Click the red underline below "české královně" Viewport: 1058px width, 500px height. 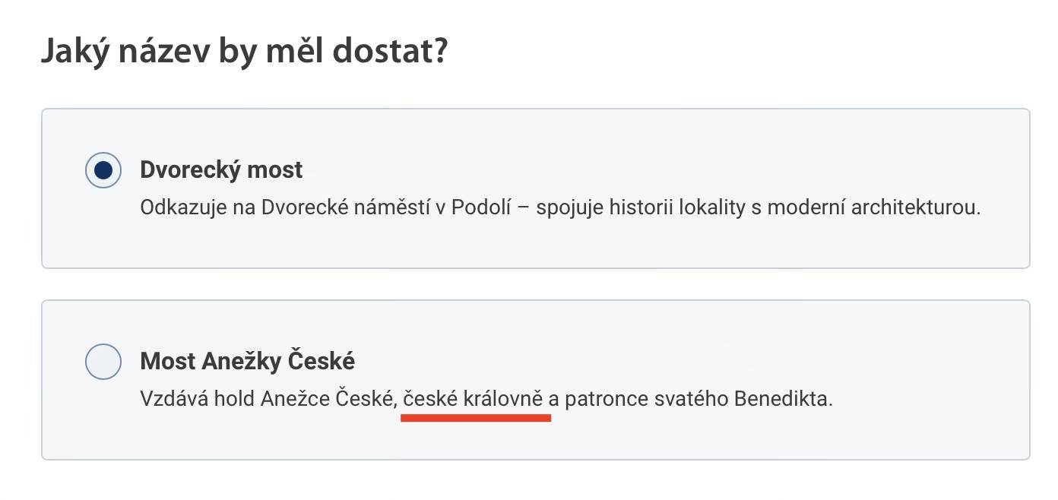[x=476, y=418]
